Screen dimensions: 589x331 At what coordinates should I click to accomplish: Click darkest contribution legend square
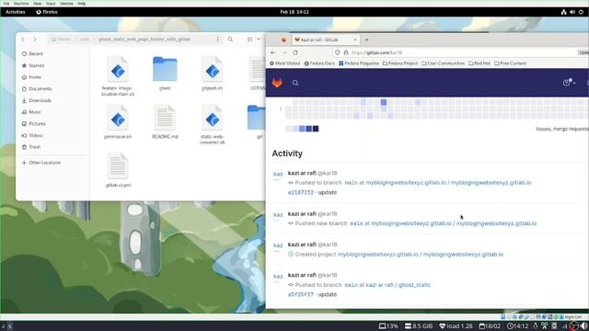(x=316, y=129)
